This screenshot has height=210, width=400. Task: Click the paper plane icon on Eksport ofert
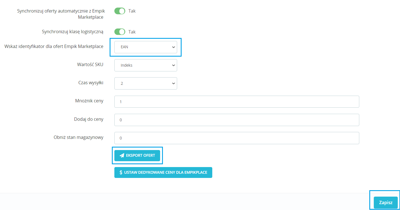click(122, 156)
